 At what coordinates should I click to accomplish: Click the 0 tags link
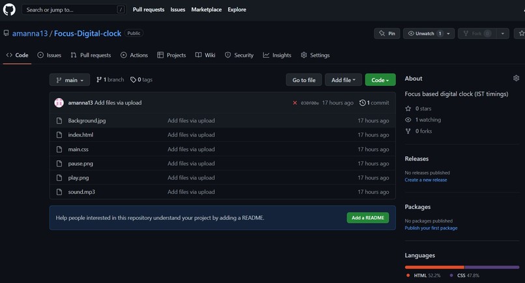click(x=141, y=79)
